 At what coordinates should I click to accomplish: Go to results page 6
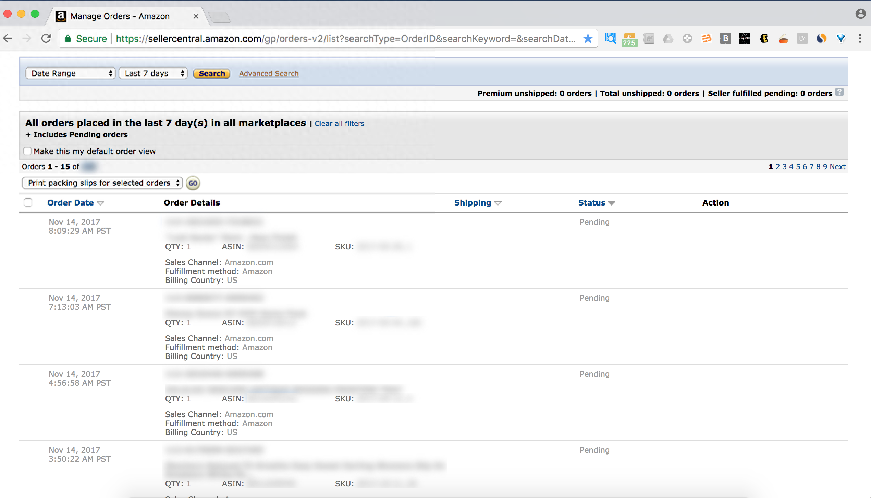point(805,166)
